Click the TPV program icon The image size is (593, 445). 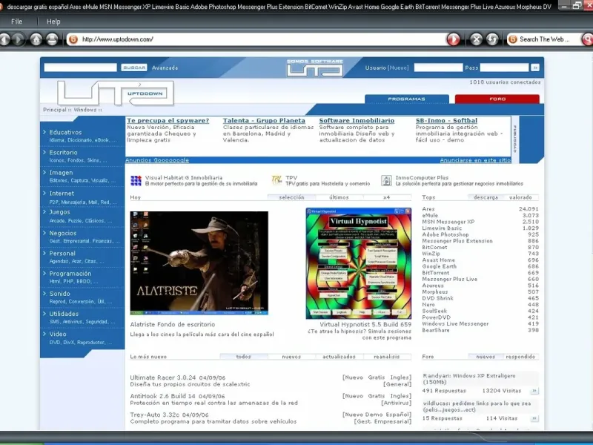(x=276, y=180)
